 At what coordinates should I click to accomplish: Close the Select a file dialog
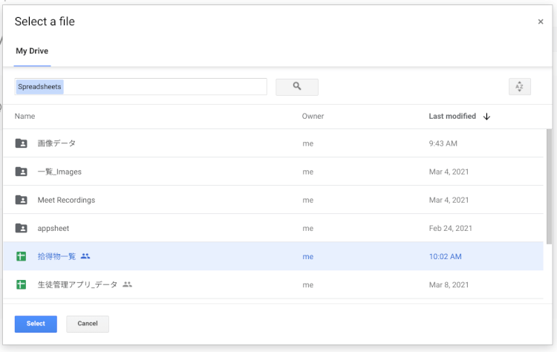(540, 22)
